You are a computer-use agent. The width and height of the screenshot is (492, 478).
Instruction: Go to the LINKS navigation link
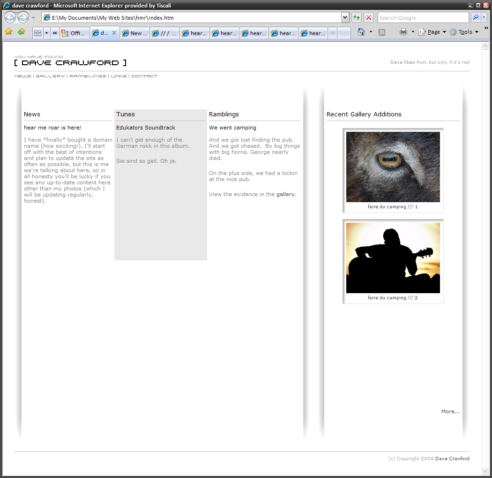point(119,76)
